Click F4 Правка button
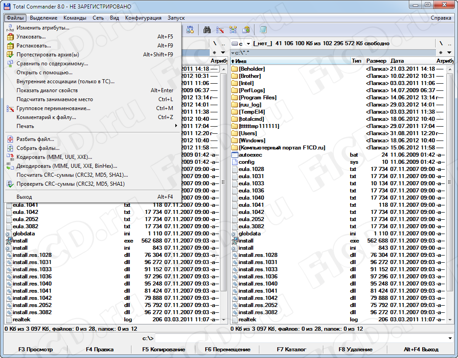The image size is (458, 358). [x=100, y=349]
